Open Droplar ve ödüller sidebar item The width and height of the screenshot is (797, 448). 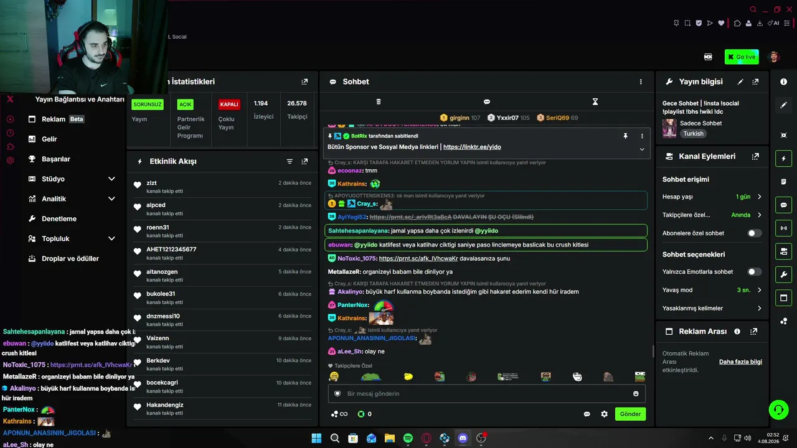64,259
